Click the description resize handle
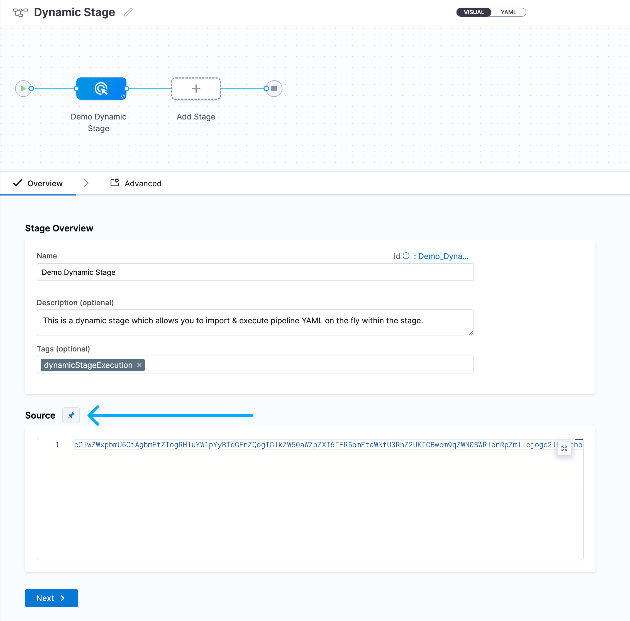Screen dimensions: 630x621 (470, 333)
